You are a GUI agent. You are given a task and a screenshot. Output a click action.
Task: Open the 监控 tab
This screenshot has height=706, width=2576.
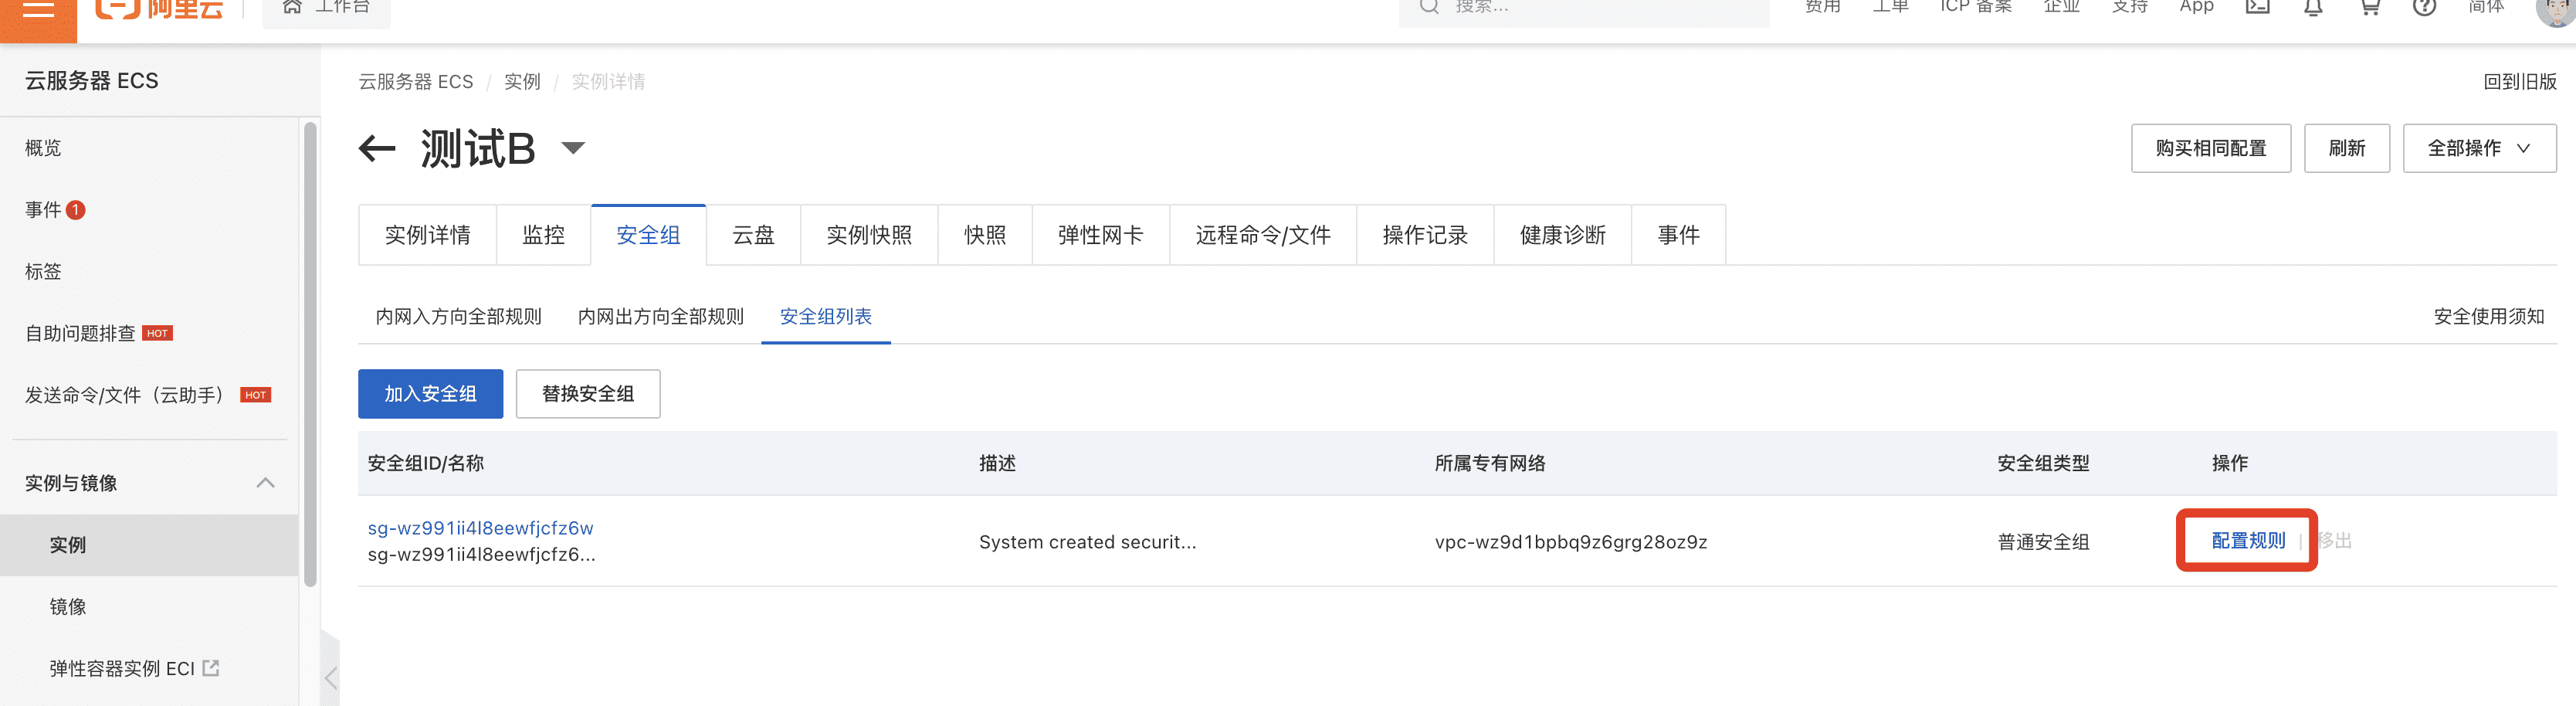pos(543,235)
